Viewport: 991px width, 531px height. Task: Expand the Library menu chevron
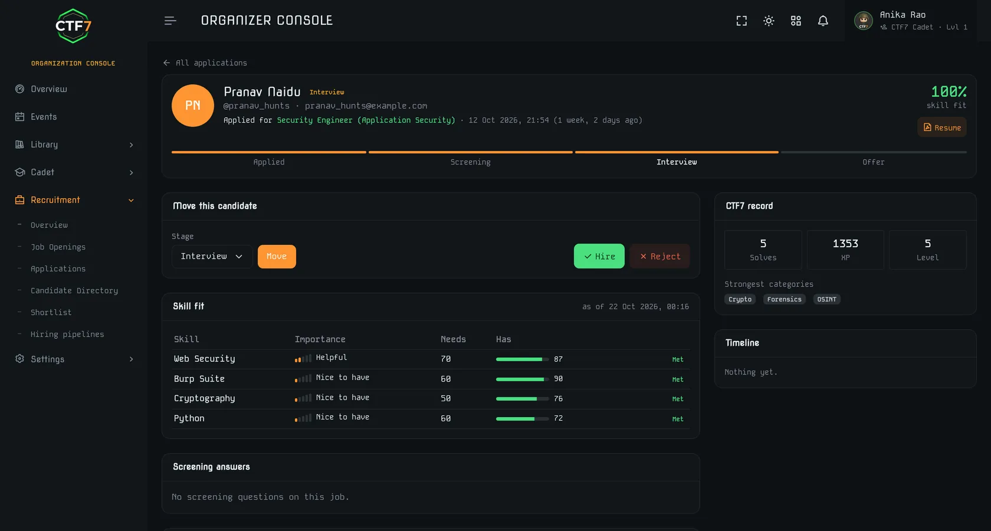click(x=131, y=145)
